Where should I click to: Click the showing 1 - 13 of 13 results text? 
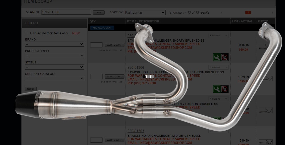[x=189, y=13]
